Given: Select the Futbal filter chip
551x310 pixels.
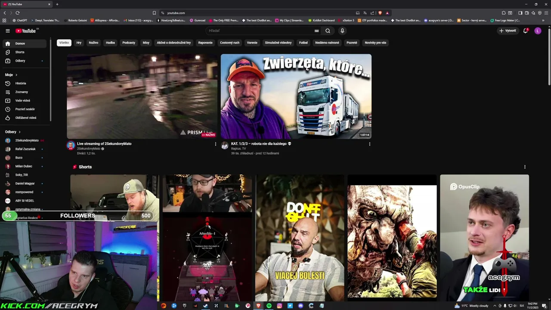Looking at the screenshot, I should tap(303, 43).
